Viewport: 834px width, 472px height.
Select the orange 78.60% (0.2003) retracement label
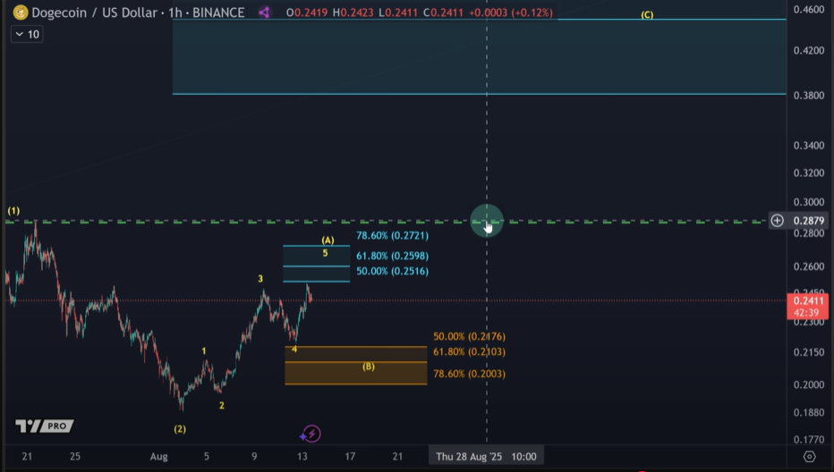click(x=469, y=374)
